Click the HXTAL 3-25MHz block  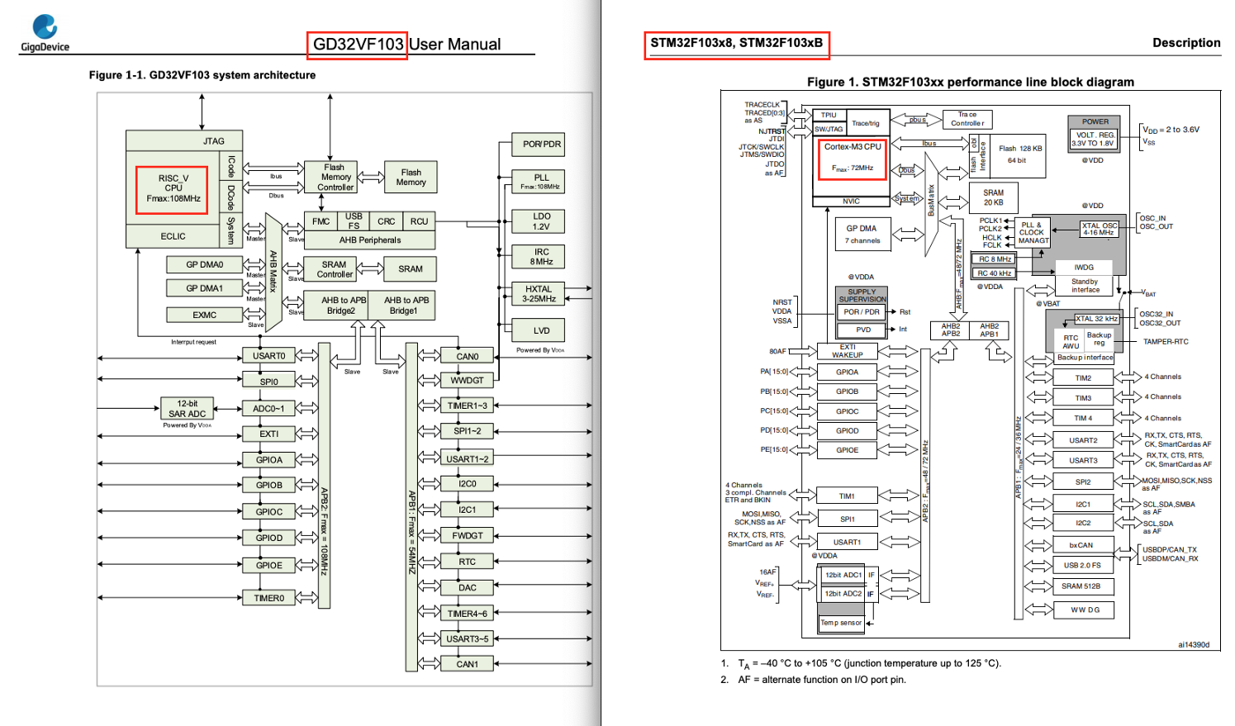click(x=539, y=294)
